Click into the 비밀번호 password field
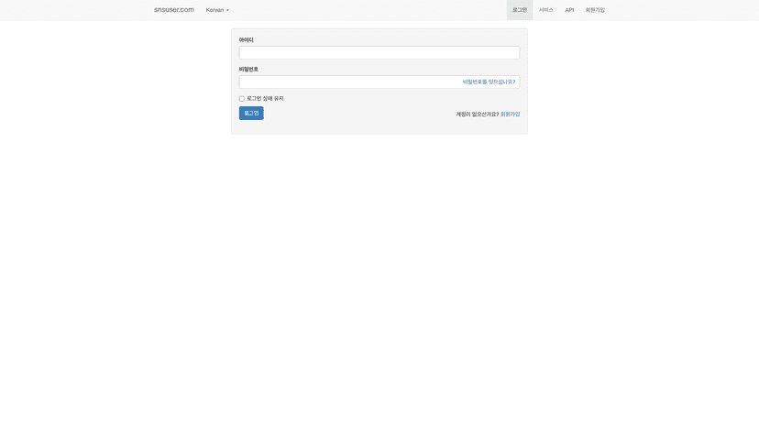The width and height of the screenshot is (759, 427). (348, 82)
